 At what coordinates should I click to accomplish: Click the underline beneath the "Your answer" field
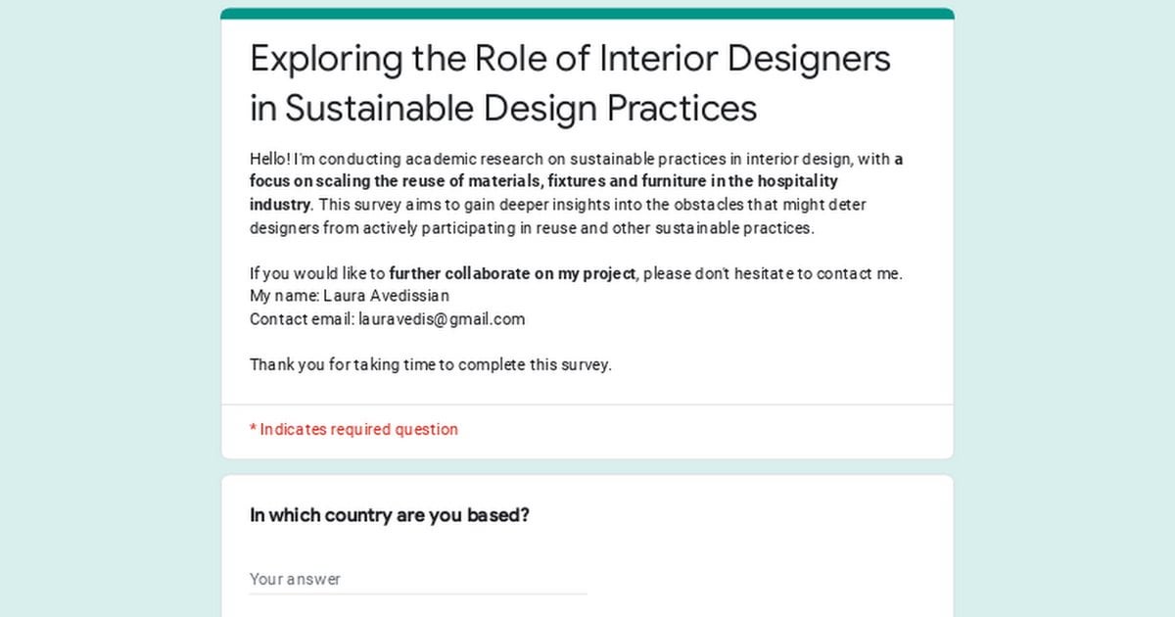pyautogui.click(x=418, y=593)
